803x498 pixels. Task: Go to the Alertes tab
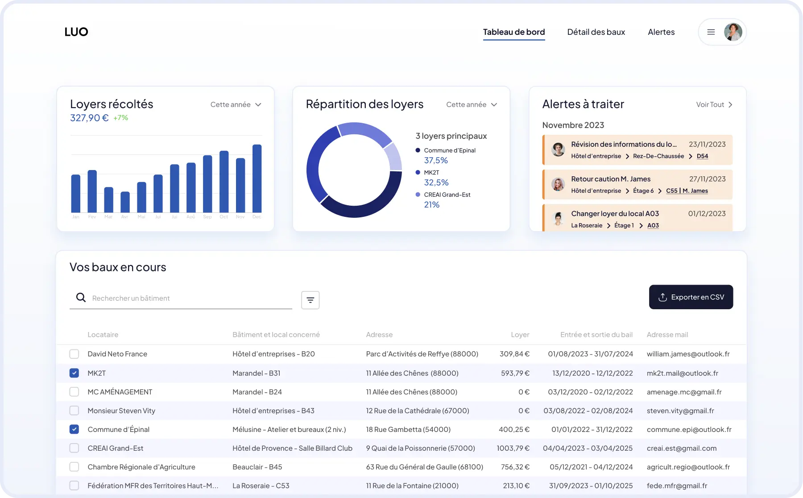[x=661, y=32]
